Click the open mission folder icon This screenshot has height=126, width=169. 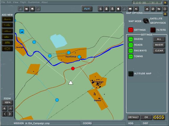tap(26, 9)
